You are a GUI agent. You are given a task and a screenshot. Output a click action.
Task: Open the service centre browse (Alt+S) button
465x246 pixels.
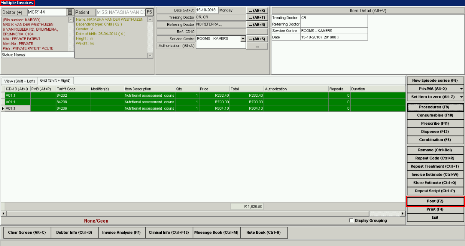point(257,39)
